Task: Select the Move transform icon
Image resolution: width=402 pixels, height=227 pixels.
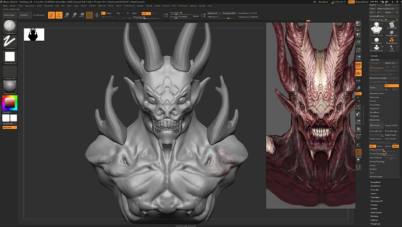Action: tap(66, 15)
